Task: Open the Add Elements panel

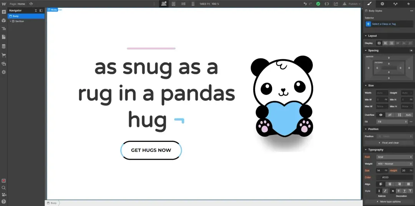Action: [x=4, y=12]
